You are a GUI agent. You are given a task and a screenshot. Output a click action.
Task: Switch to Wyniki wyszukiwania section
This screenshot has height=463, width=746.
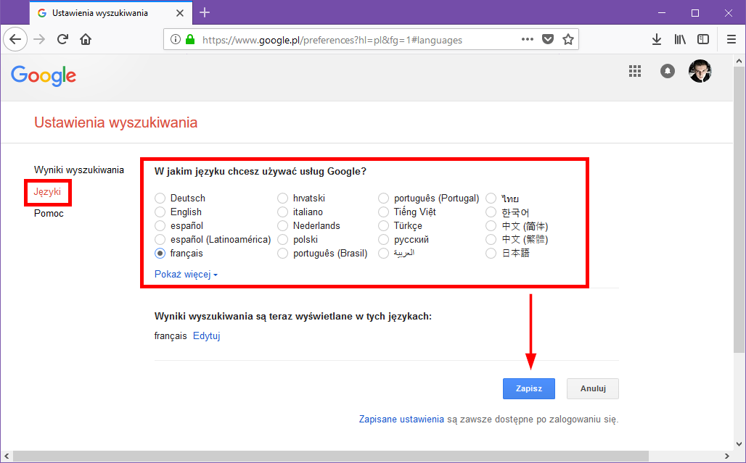pyautogui.click(x=79, y=170)
